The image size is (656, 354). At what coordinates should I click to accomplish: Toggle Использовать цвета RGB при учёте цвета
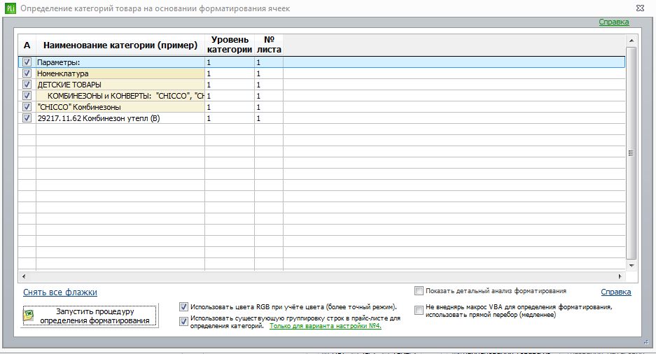[x=183, y=306]
